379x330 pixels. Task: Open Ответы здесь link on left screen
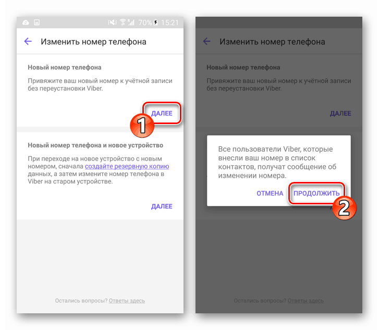(127, 300)
